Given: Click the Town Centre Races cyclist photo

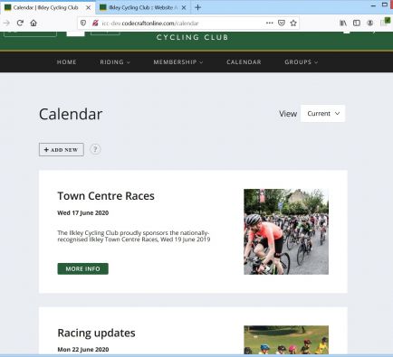Looking at the screenshot, I should tap(286, 231).
